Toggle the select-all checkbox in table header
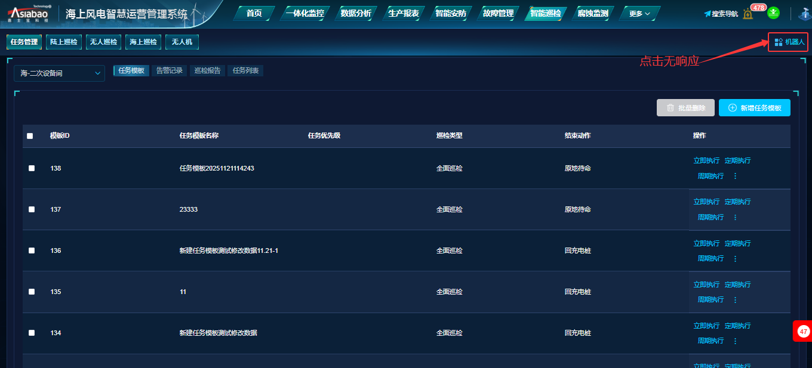The image size is (812, 368). pyautogui.click(x=30, y=136)
